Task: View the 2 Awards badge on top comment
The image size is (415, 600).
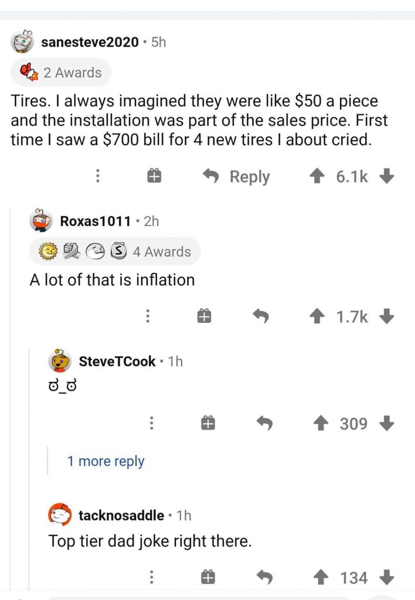Action: pos(62,72)
